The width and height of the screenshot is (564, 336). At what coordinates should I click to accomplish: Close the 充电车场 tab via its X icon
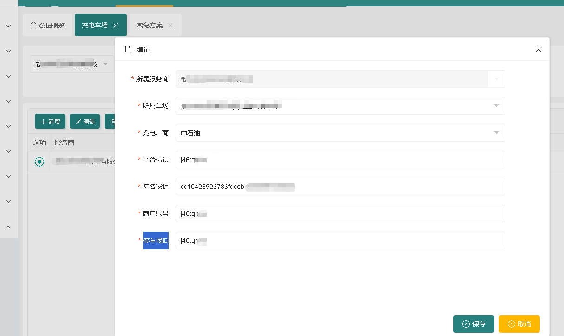pos(116,26)
